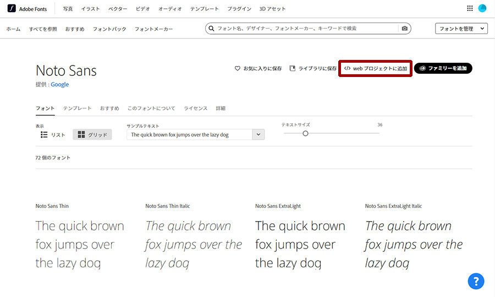Click the text size slider handle
Image resolution: width=495 pixels, height=297 pixels.
pyautogui.click(x=305, y=134)
